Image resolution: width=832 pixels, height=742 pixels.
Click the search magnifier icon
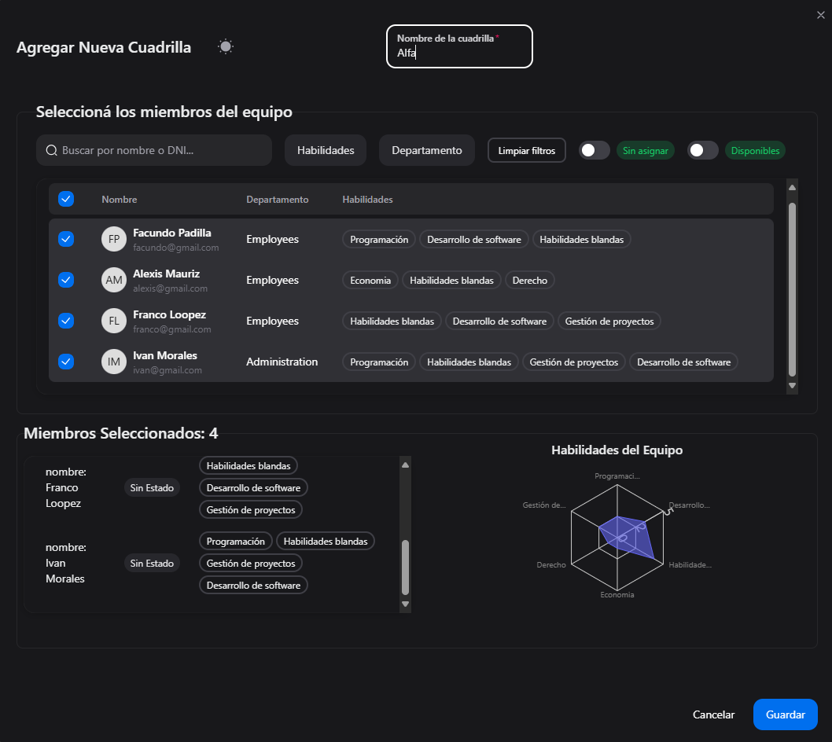pos(52,150)
